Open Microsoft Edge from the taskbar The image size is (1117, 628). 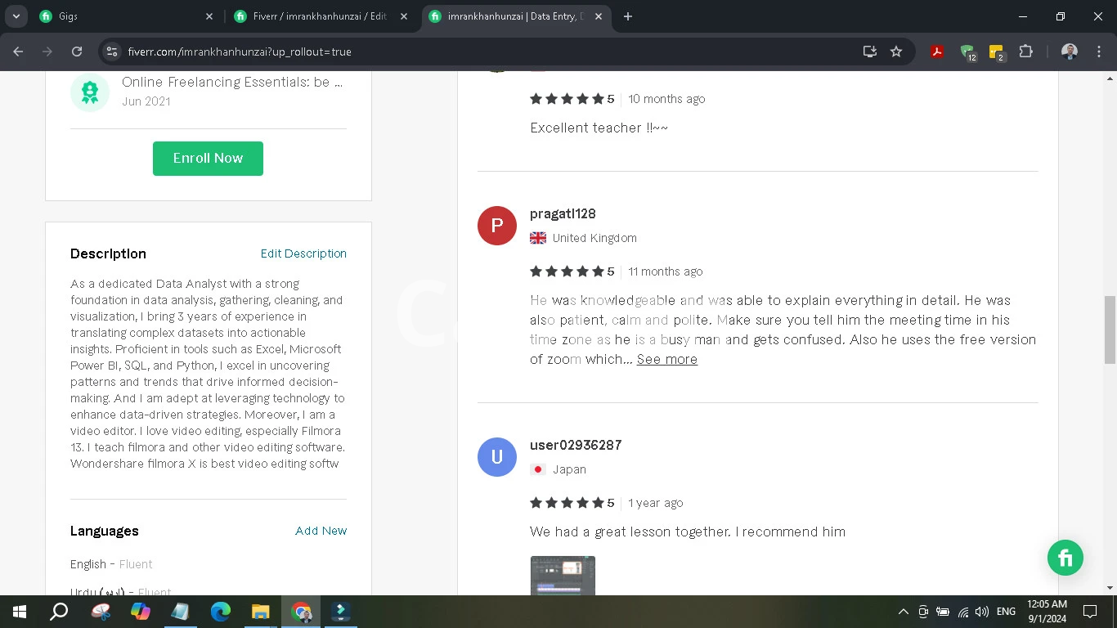[221, 612]
